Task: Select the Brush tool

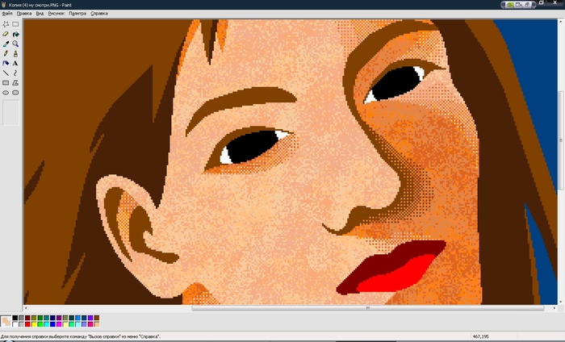Action: coord(16,53)
